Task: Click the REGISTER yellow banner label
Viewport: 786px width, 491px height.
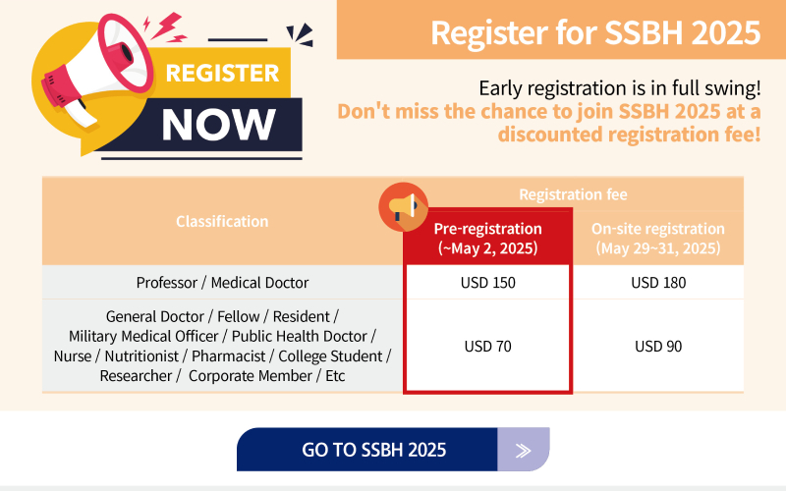Action: [222, 73]
